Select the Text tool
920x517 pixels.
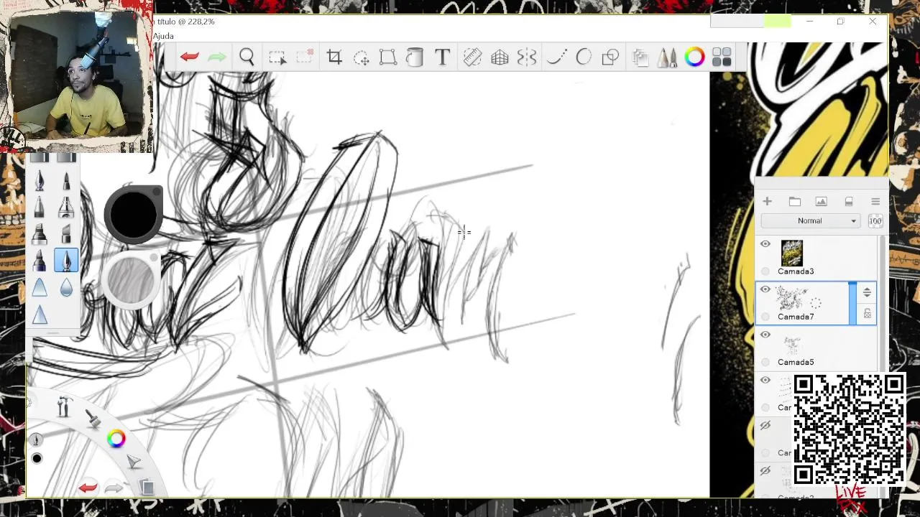pyautogui.click(x=442, y=57)
